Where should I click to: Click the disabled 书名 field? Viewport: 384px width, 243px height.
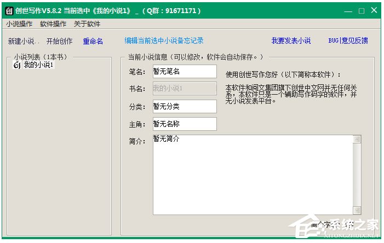185,88
